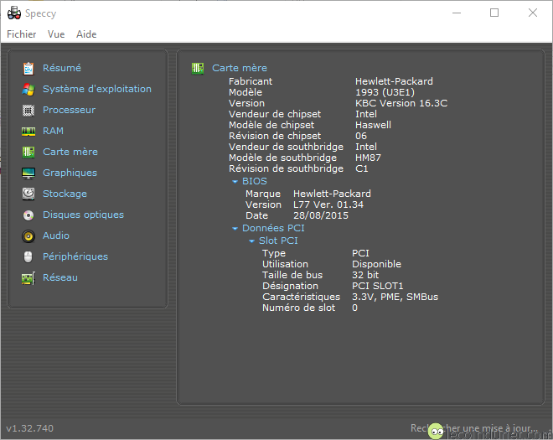The height and width of the screenshot is (440, 553).
Task: Click the Périphériques mouse icon
Action: point(28,256)
